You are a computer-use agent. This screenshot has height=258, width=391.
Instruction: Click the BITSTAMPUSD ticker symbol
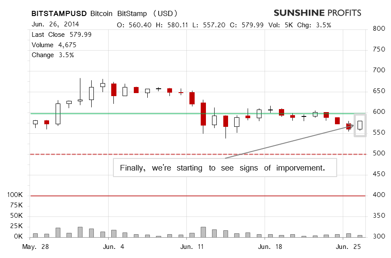tap(59, 13)
